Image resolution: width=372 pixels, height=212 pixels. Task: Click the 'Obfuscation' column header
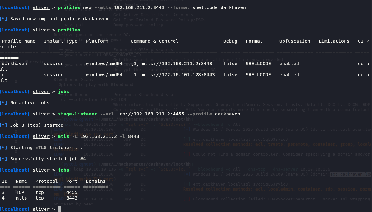pos(295,41)
